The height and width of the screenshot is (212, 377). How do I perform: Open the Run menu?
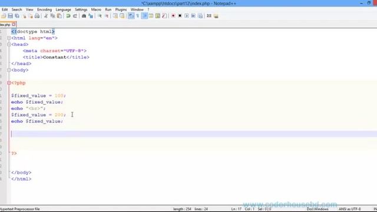click(108, 9)
